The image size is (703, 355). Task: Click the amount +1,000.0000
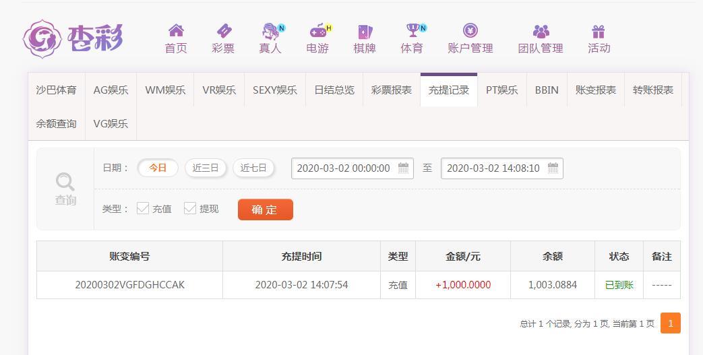point(463,285)
